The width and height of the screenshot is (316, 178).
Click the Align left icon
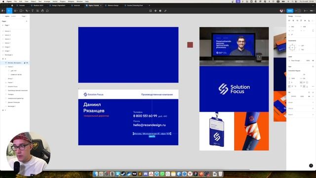click(289, 21)
